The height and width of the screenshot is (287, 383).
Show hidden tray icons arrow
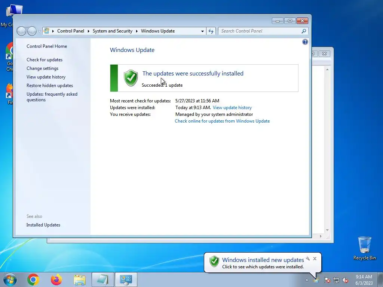point(307,280)
